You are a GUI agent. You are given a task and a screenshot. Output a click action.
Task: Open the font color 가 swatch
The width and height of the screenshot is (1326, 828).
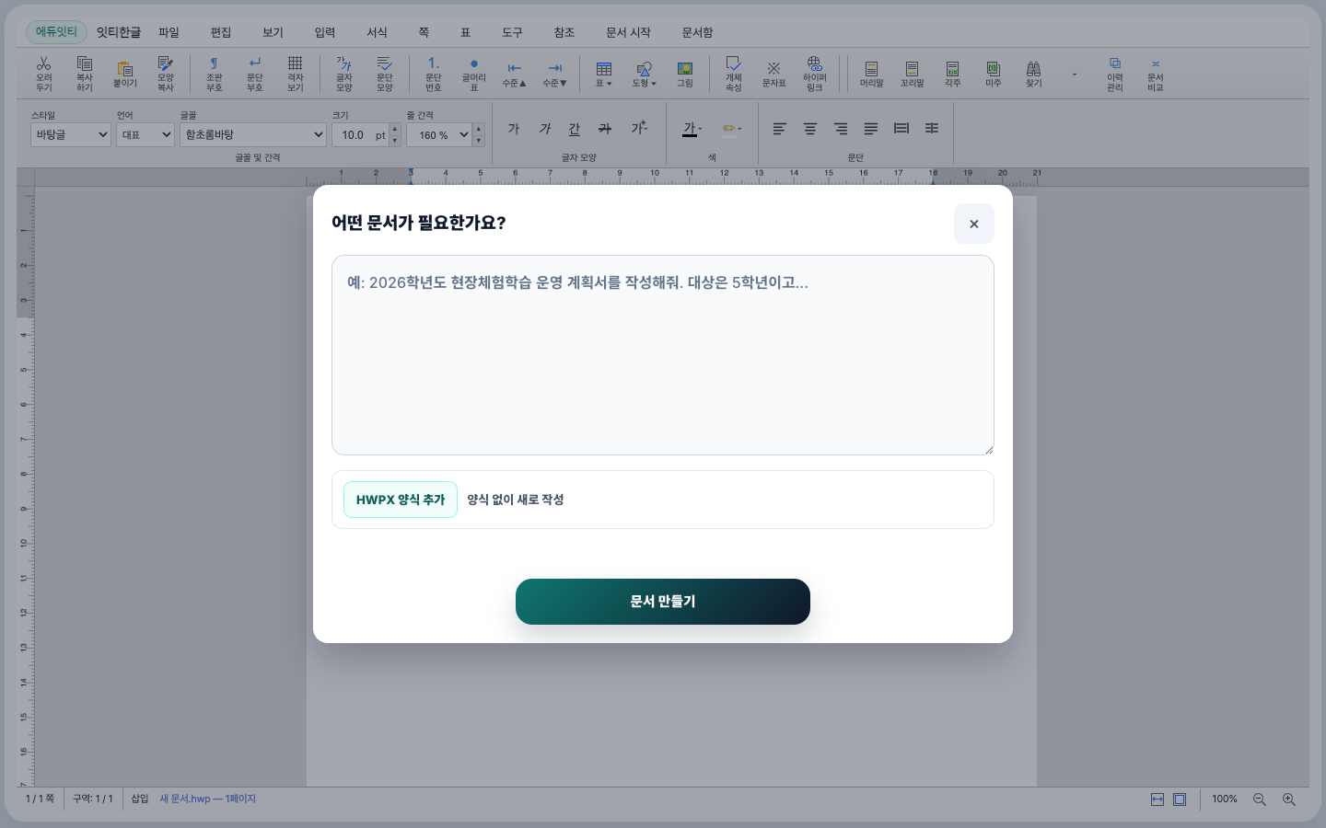692,129
